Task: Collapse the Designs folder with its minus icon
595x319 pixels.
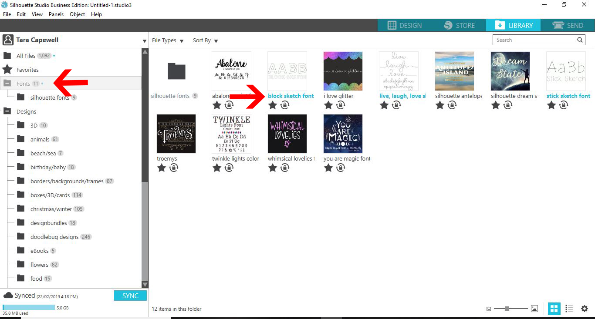Action: (x=7, y=111)
